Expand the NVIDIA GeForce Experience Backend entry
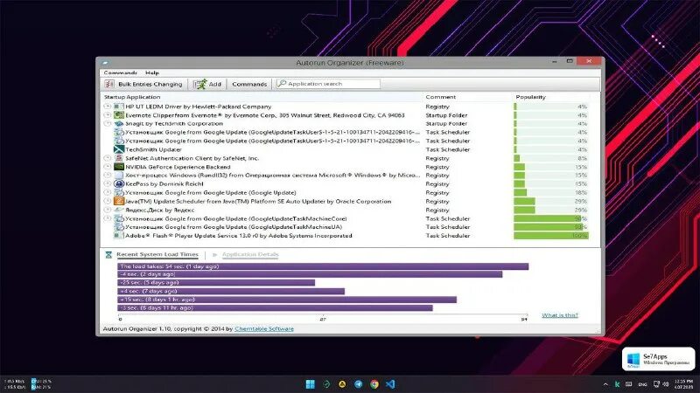 [107, 167]
